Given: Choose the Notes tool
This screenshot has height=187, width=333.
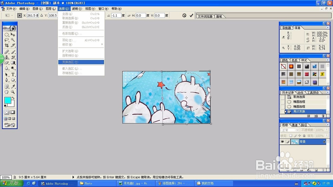Looking at the screenshot, I should (x=7, y=87).
